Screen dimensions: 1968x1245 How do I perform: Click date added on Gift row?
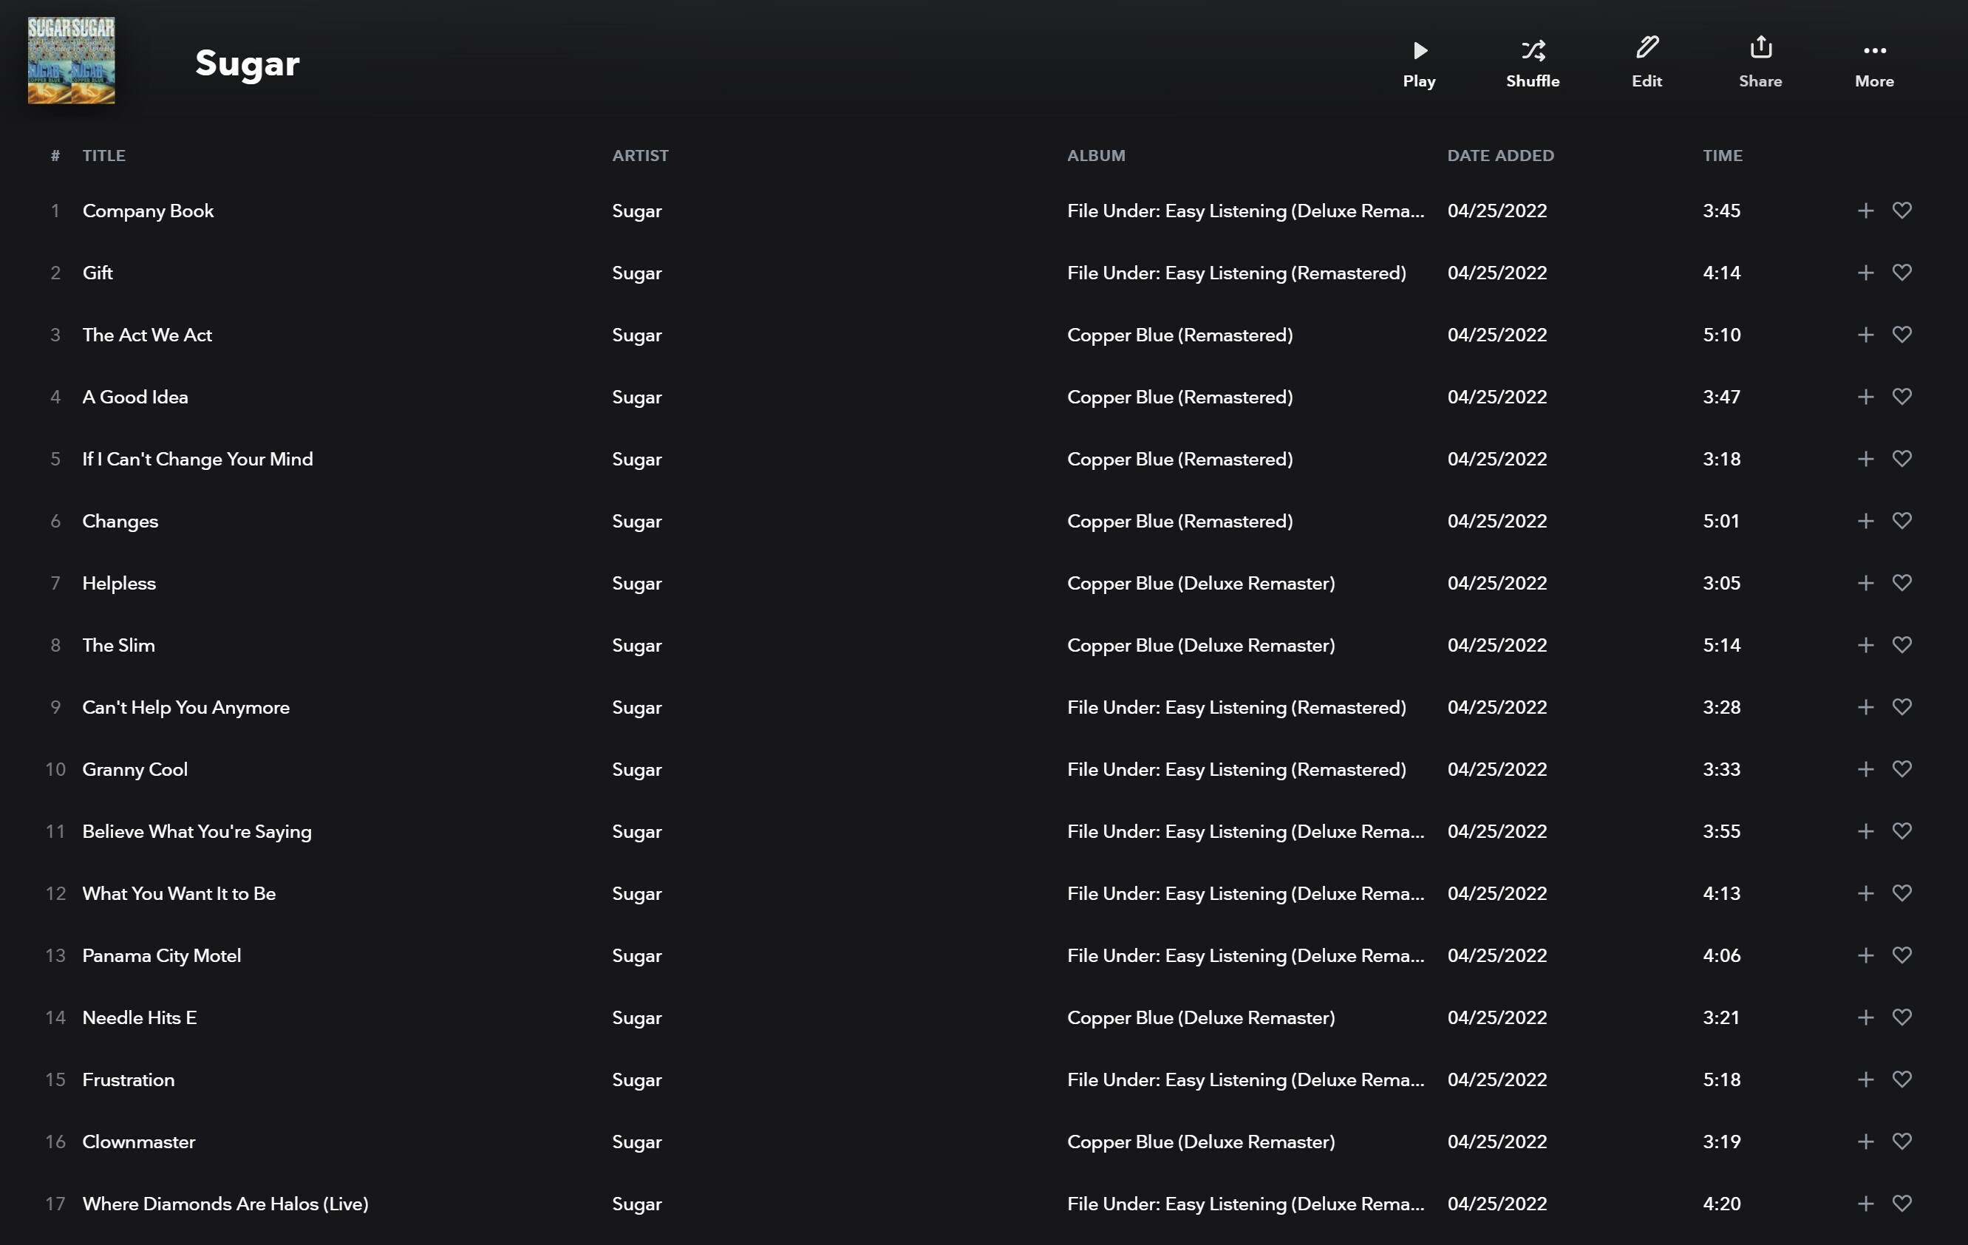(x=1497, y=273)
